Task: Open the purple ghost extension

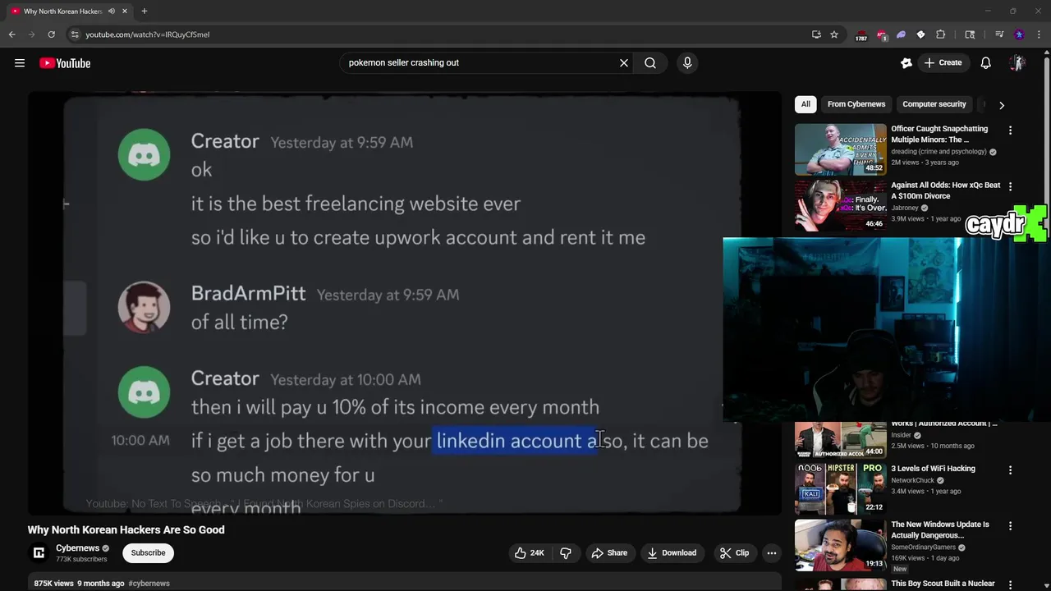Action: click(901, 34)
